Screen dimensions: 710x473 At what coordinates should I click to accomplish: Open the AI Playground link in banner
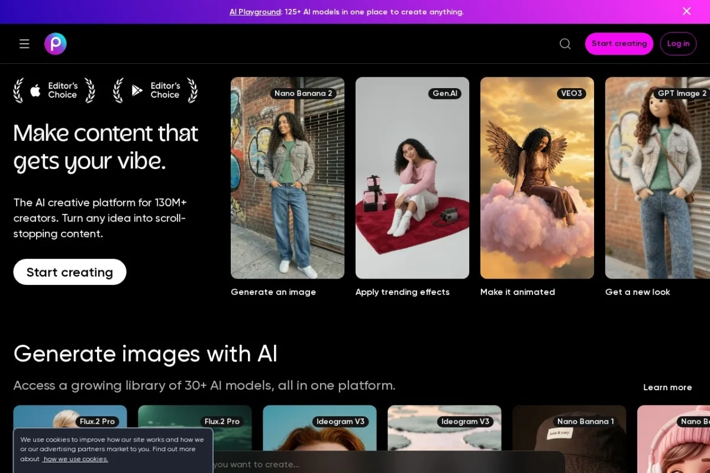tap(255, 12)
